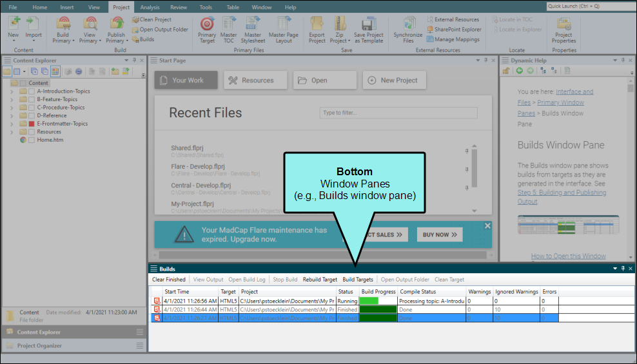Open the Primary Target icon
Screen dimensions: 637x364
click(x=207, y=24)
